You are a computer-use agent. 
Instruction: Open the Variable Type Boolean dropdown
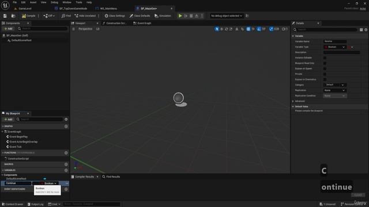334,47
